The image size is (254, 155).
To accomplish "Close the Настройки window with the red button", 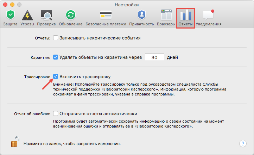I will pyautogui.click(x=5, y=5).
